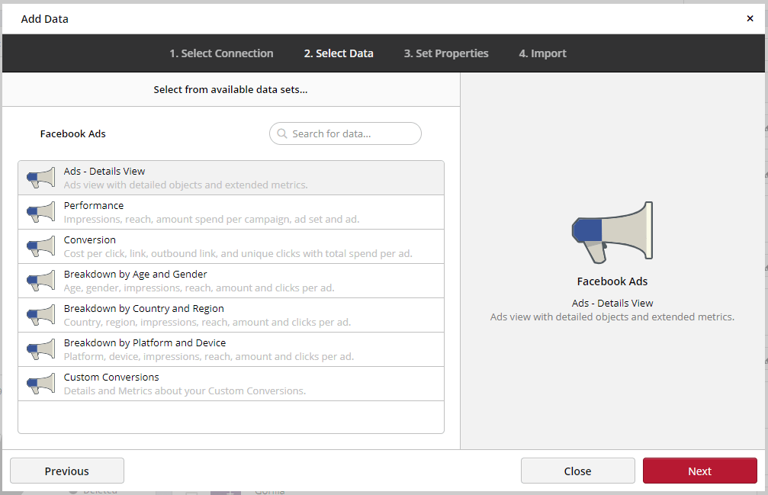Open the 2. Select Data step

click(x=339, y=53)
